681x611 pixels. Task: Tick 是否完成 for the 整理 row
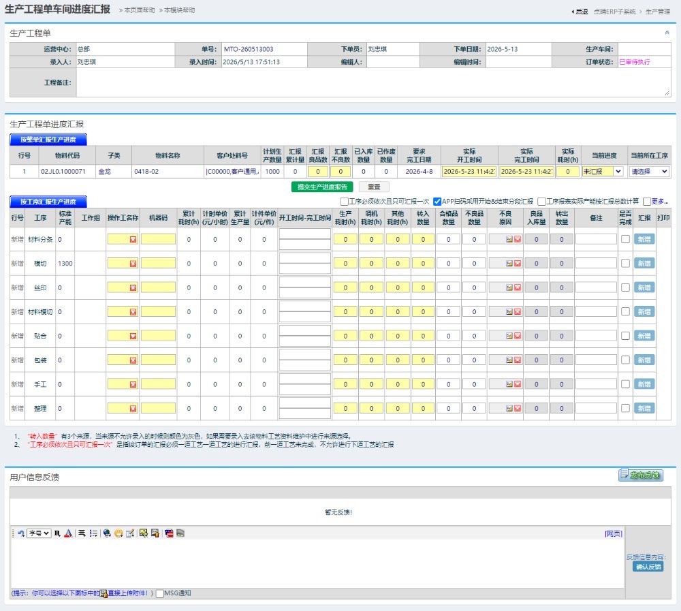click(625, 408)
